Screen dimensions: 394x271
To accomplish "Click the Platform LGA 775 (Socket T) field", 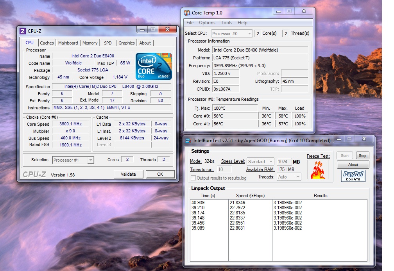I will coord(260,58).
